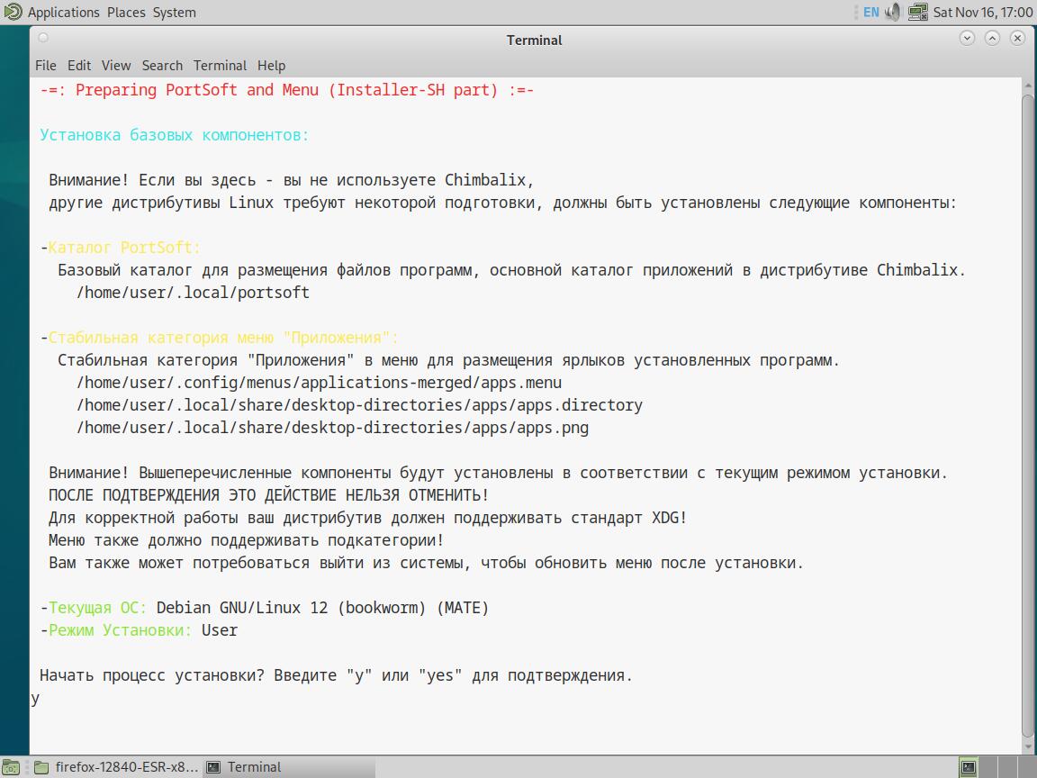Close the Terminal window

pos(1018,39)
